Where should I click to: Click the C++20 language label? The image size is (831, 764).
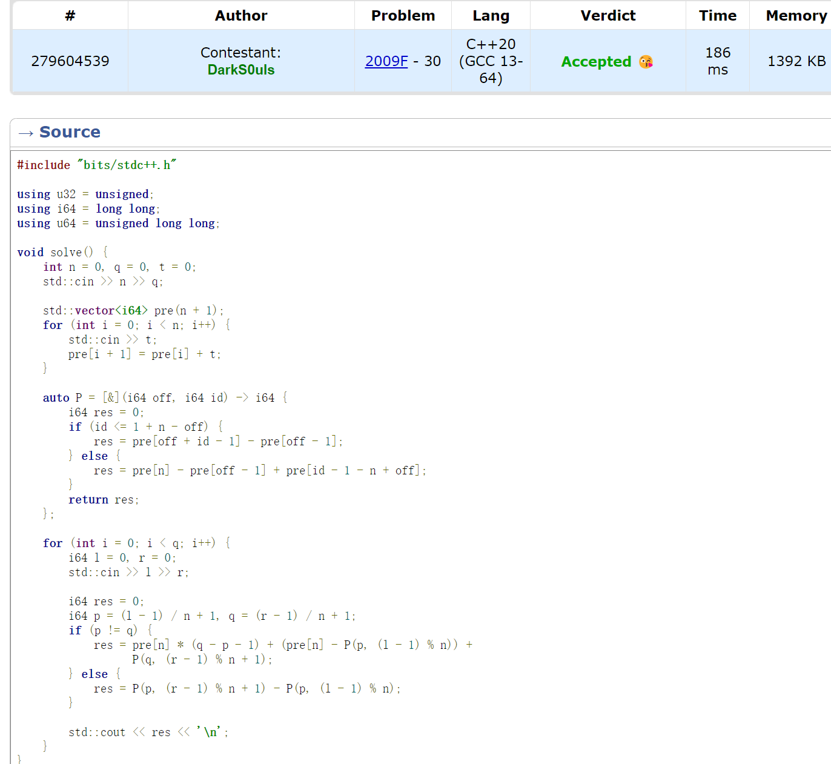click(x=491, y=44)
